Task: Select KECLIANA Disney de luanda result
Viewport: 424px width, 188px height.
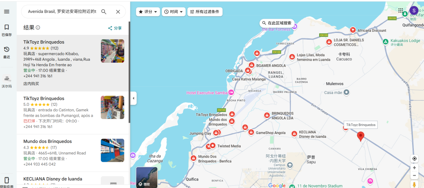Action: click(x=53, y=179)
